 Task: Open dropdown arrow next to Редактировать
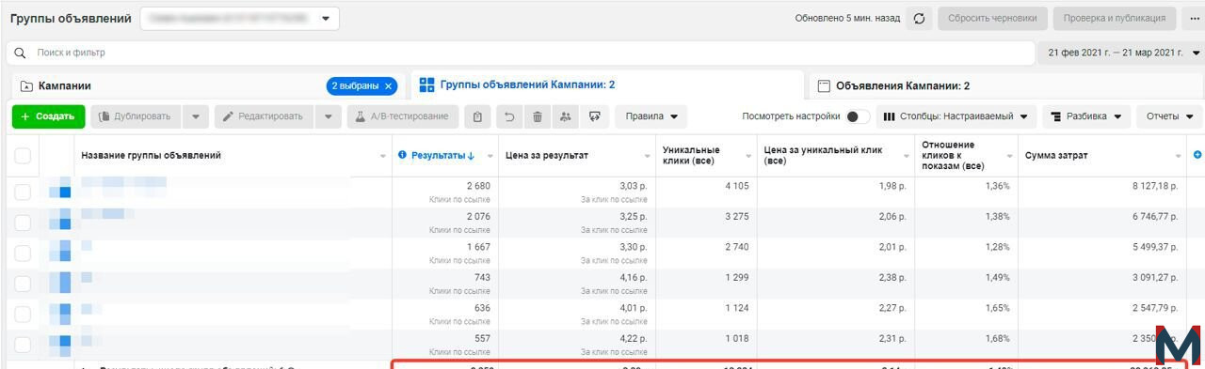tap(328, 116)
